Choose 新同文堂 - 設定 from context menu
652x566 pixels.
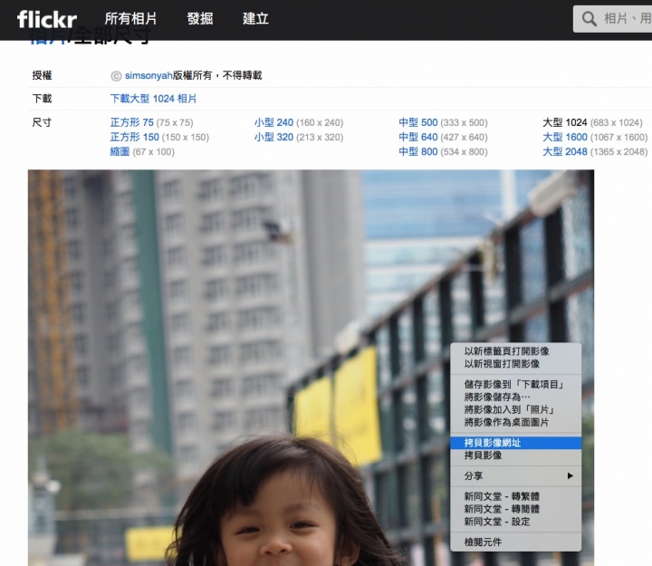coord(515,522)
